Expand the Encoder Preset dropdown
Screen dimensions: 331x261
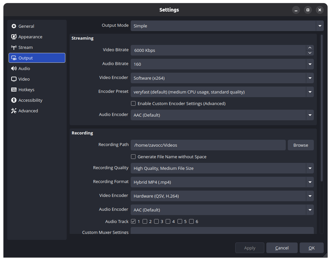coord(222,92)
